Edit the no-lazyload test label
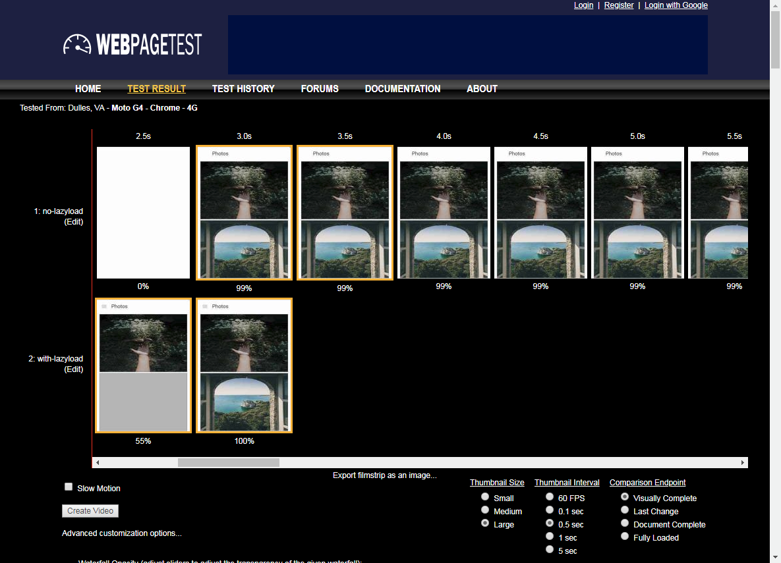 click(74, 222)
